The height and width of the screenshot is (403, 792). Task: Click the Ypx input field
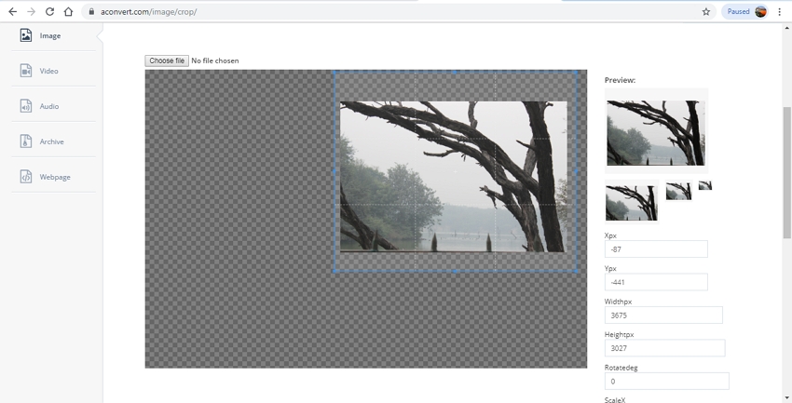[656, 282]
